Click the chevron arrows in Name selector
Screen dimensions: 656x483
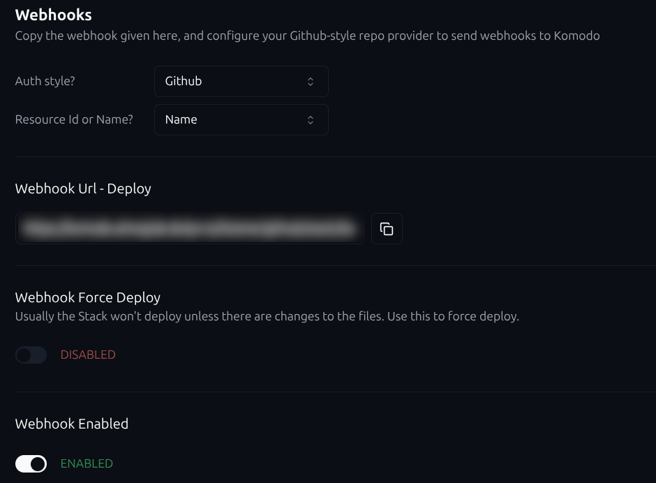tap(311, 120)
